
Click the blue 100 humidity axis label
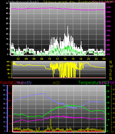[4, 85]
